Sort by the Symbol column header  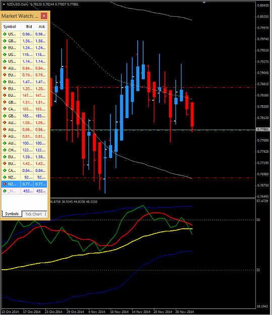[x=11, y=27]
